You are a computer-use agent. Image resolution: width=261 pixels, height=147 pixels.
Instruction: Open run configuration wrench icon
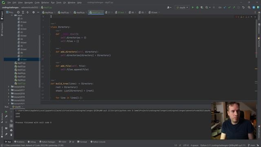6,116
